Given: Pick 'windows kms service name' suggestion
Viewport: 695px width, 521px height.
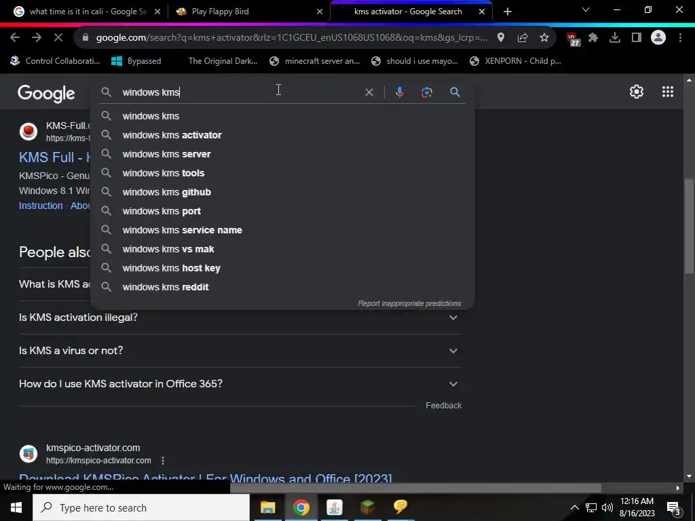Looking at the screenshot, I should [283, 231].
